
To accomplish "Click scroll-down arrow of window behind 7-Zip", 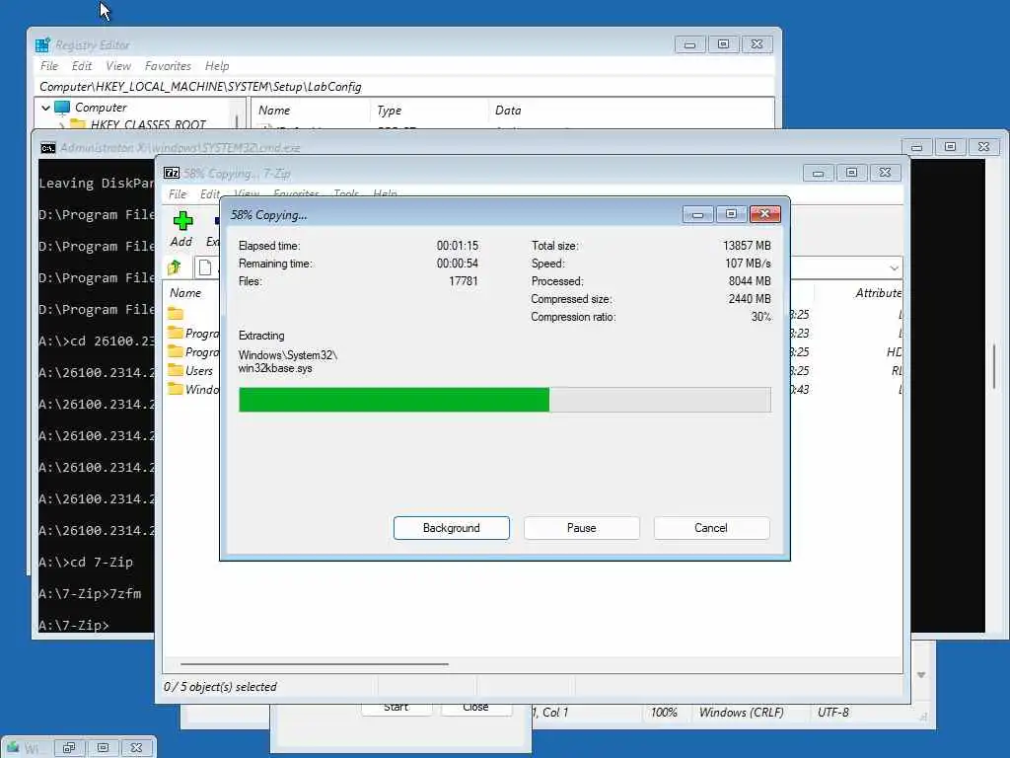I will 921,675.
